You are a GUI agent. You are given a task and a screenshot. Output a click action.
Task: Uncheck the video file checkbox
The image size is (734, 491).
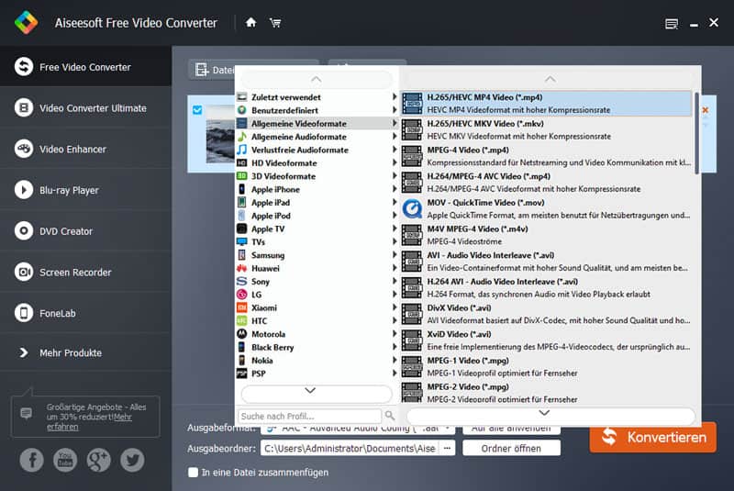(x=197, y=110)
